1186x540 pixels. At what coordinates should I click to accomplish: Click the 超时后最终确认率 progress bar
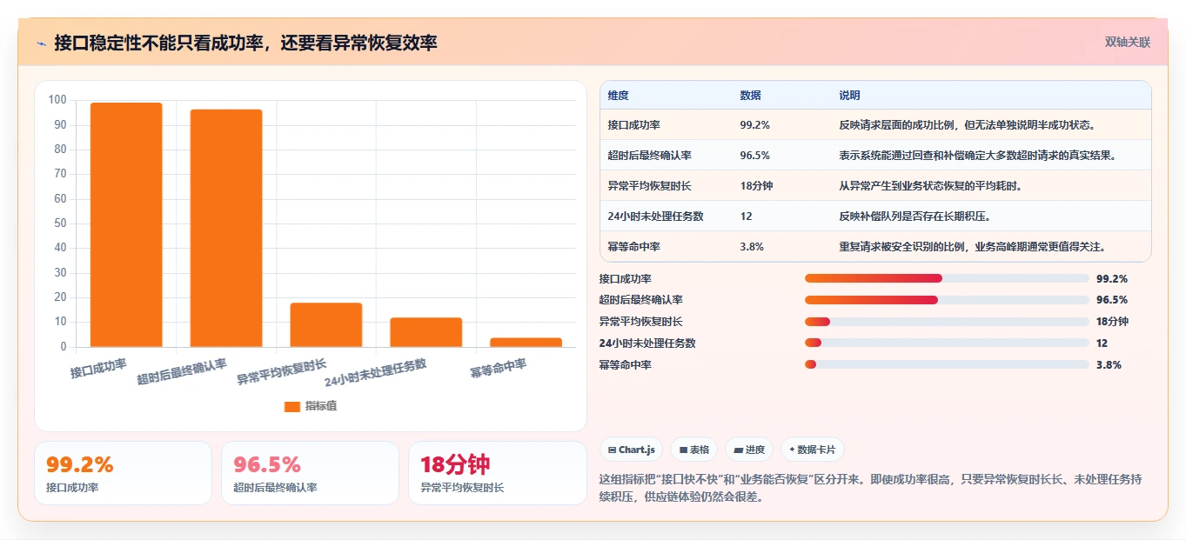(x=947, y=300)
